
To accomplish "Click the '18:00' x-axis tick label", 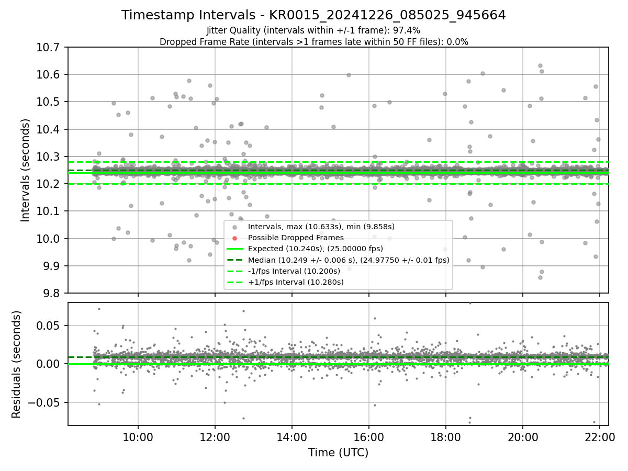I will coord(445,438).
